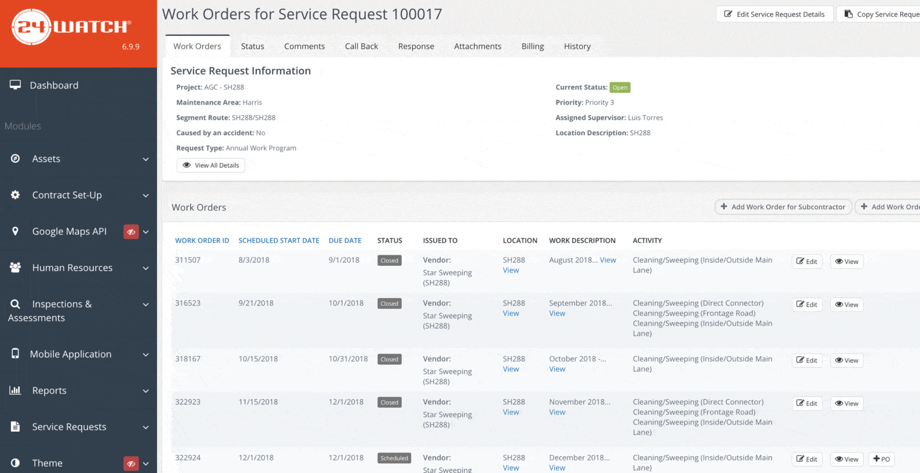Screen dimensions: 920x473
Task: Click the Contract Set-Up gear icon
Action: 15,195
